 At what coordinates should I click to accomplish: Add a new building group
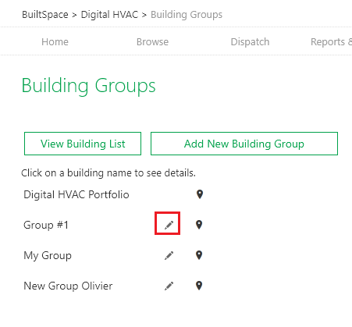coord(244,144)
